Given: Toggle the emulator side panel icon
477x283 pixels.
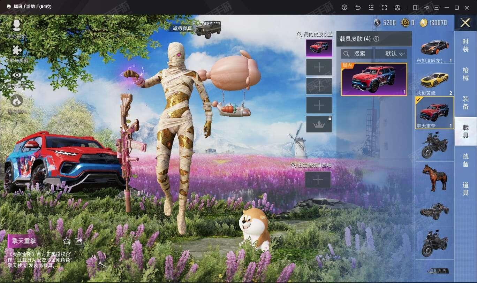Looking at the screenshot, I should (x=415, y=7).
